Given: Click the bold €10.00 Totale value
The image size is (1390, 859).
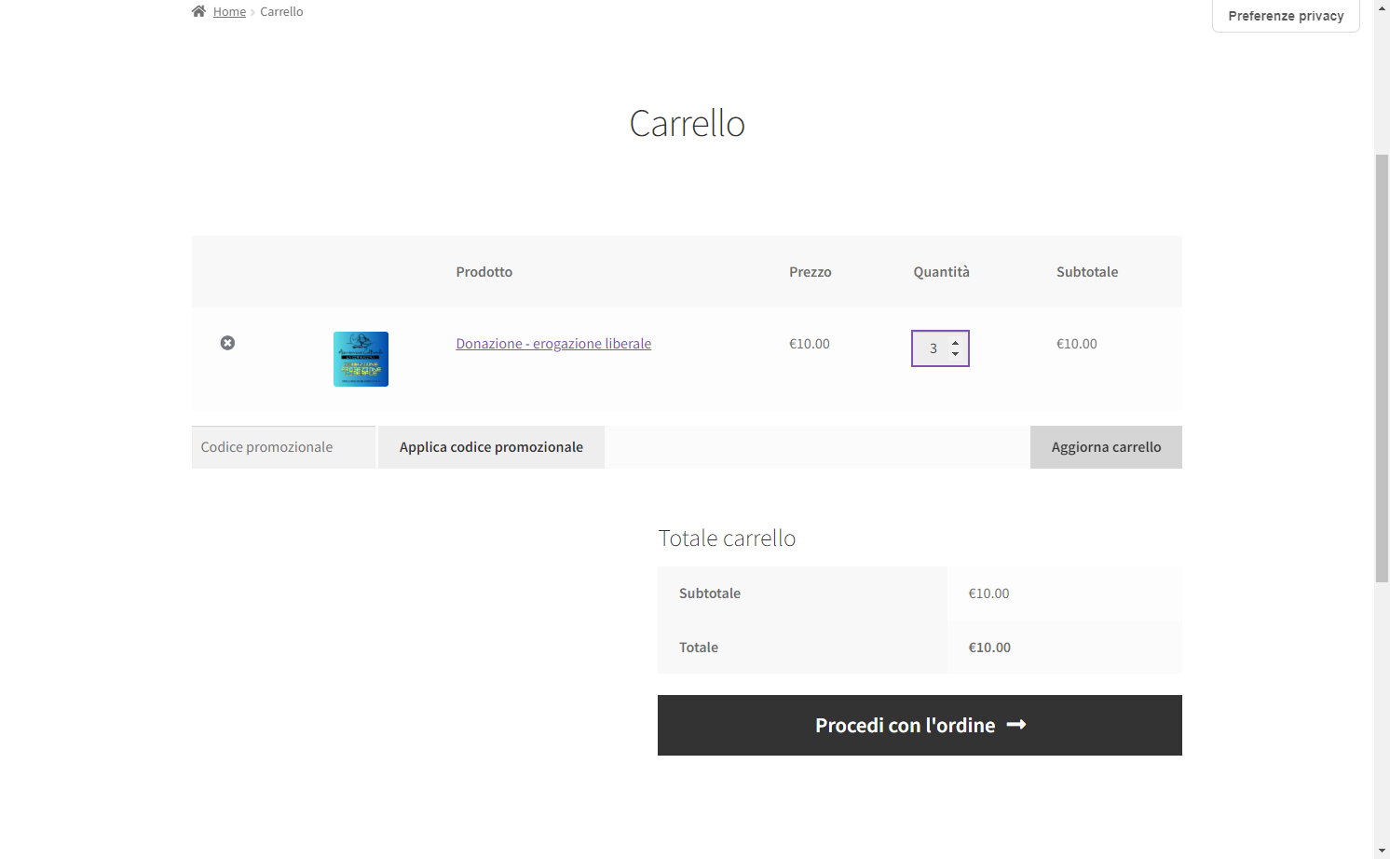Looking at the screenshot, I should (x=989, y=648).
